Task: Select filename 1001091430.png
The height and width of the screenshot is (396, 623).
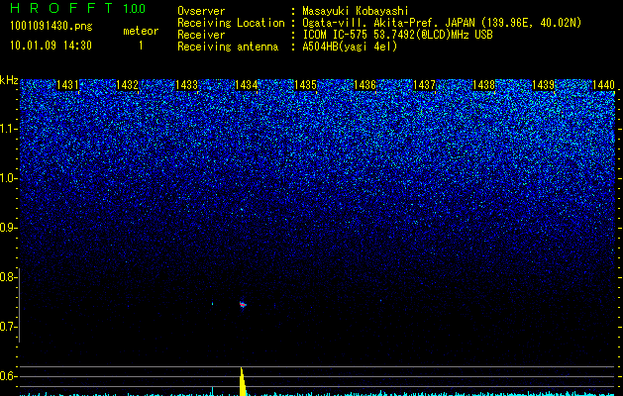Action: point(52,26)
